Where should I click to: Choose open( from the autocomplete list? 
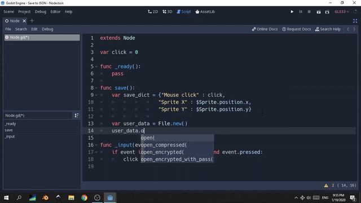[x=177, y=138]
